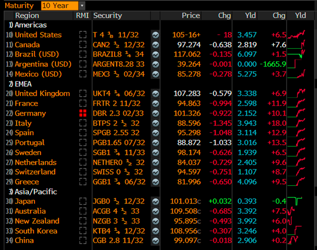
Task: Select the United States region link
Action: point(38,35)
